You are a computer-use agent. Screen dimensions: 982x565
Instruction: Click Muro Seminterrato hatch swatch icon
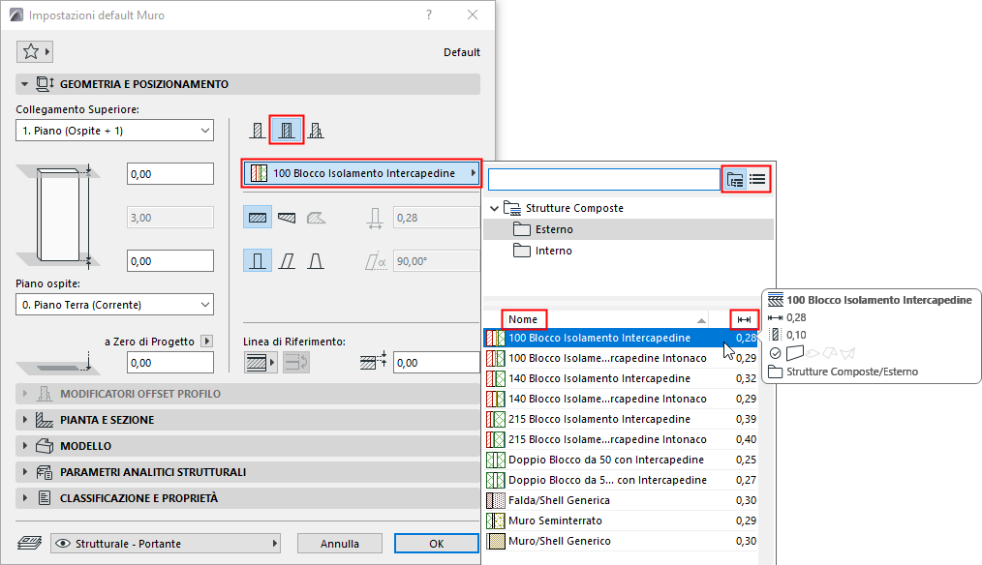(496, 520)
